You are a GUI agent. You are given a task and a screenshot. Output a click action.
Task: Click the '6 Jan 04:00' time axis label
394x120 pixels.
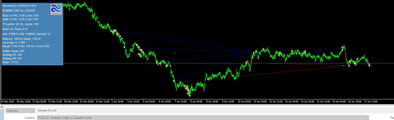click(149, 101)
